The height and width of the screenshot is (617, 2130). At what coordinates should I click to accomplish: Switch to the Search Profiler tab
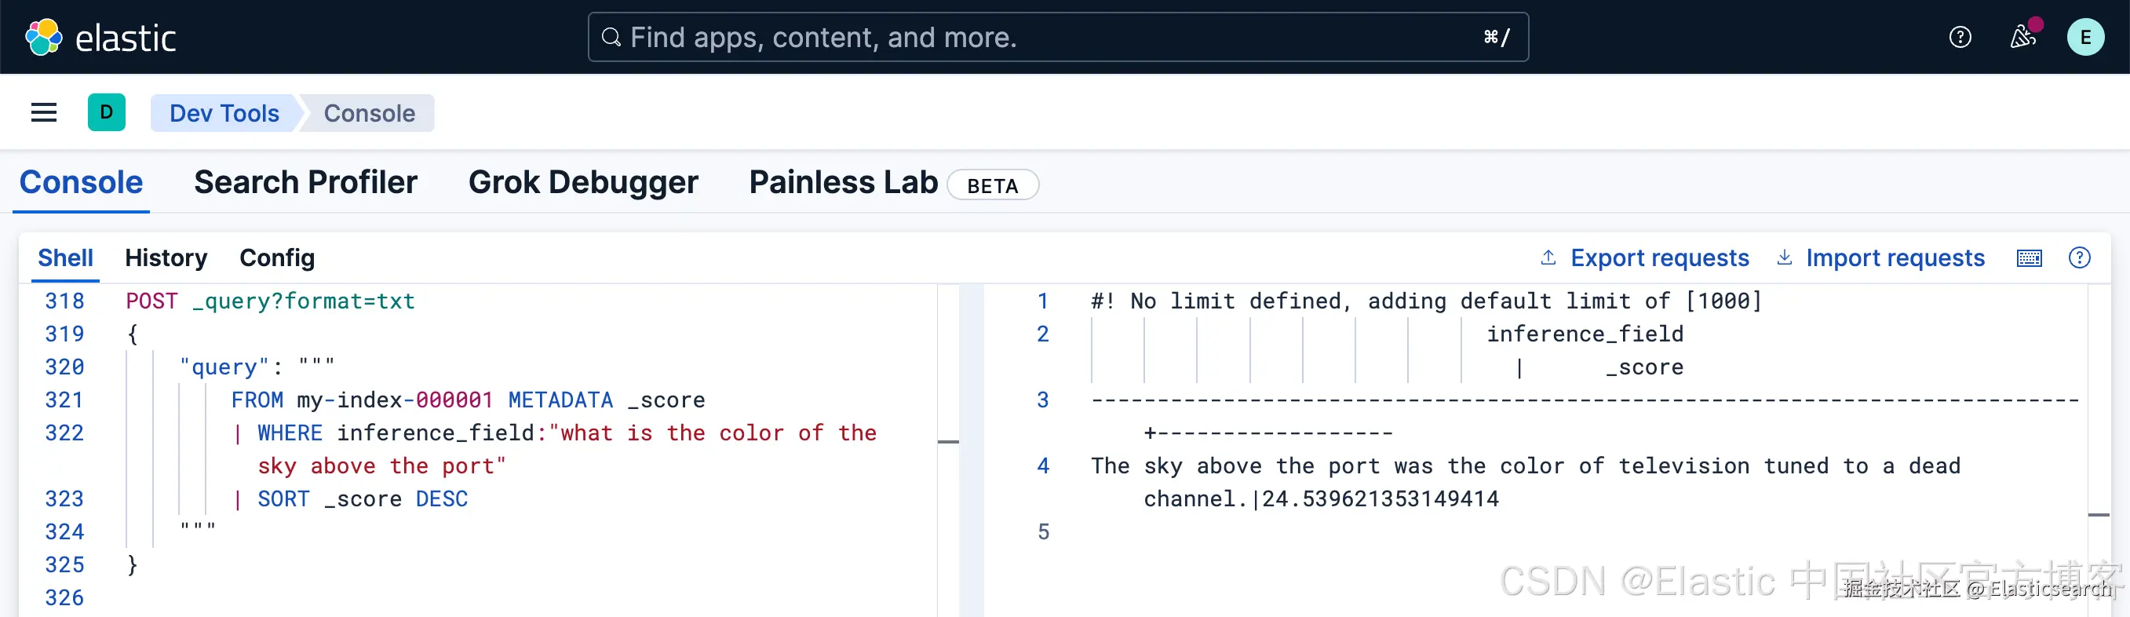coord(305,182)
